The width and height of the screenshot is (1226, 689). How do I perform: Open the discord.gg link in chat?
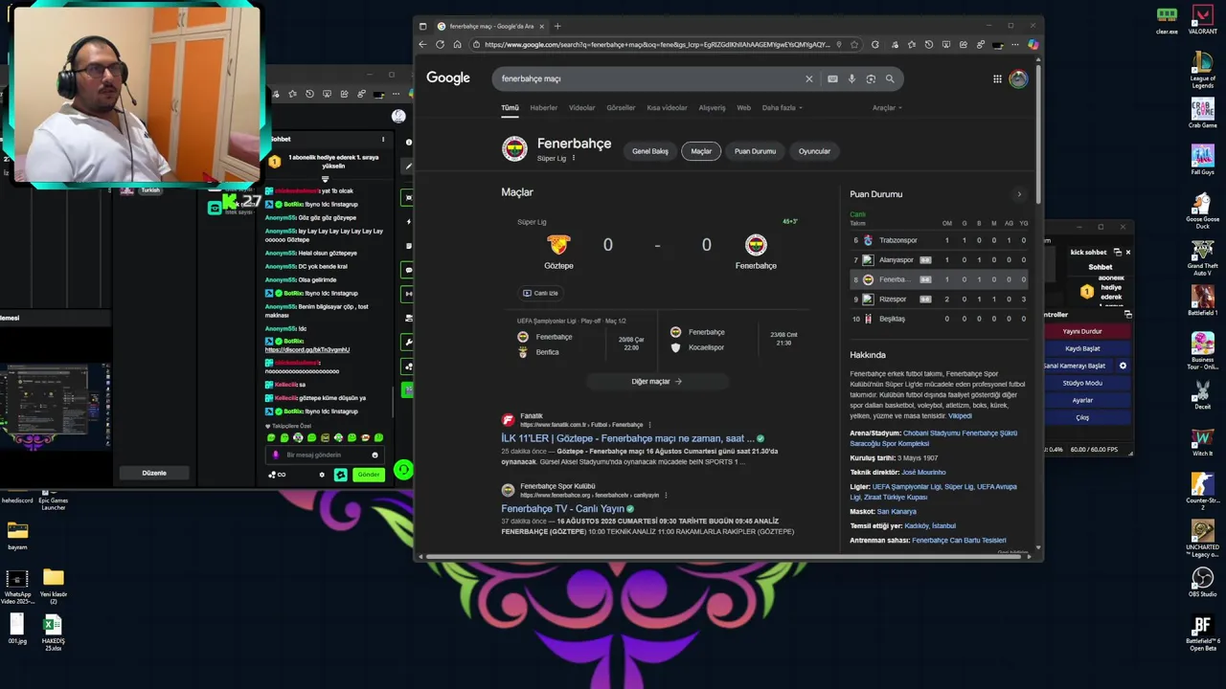tap(307, 349)
